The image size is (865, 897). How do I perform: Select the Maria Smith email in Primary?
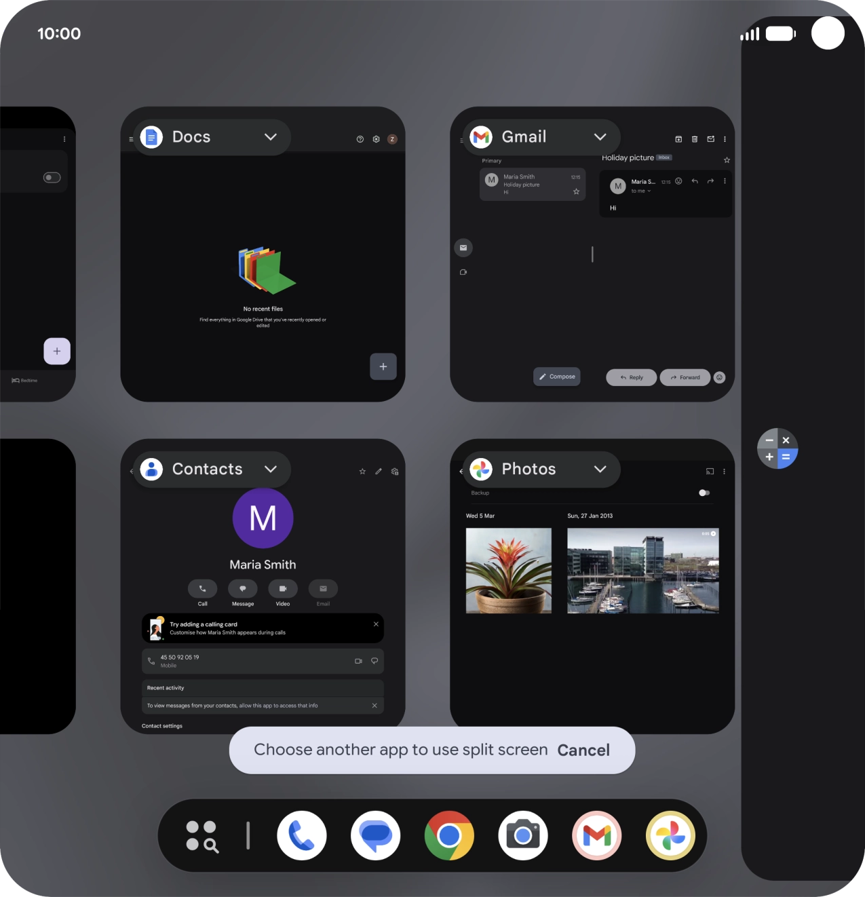pos(533,185)
